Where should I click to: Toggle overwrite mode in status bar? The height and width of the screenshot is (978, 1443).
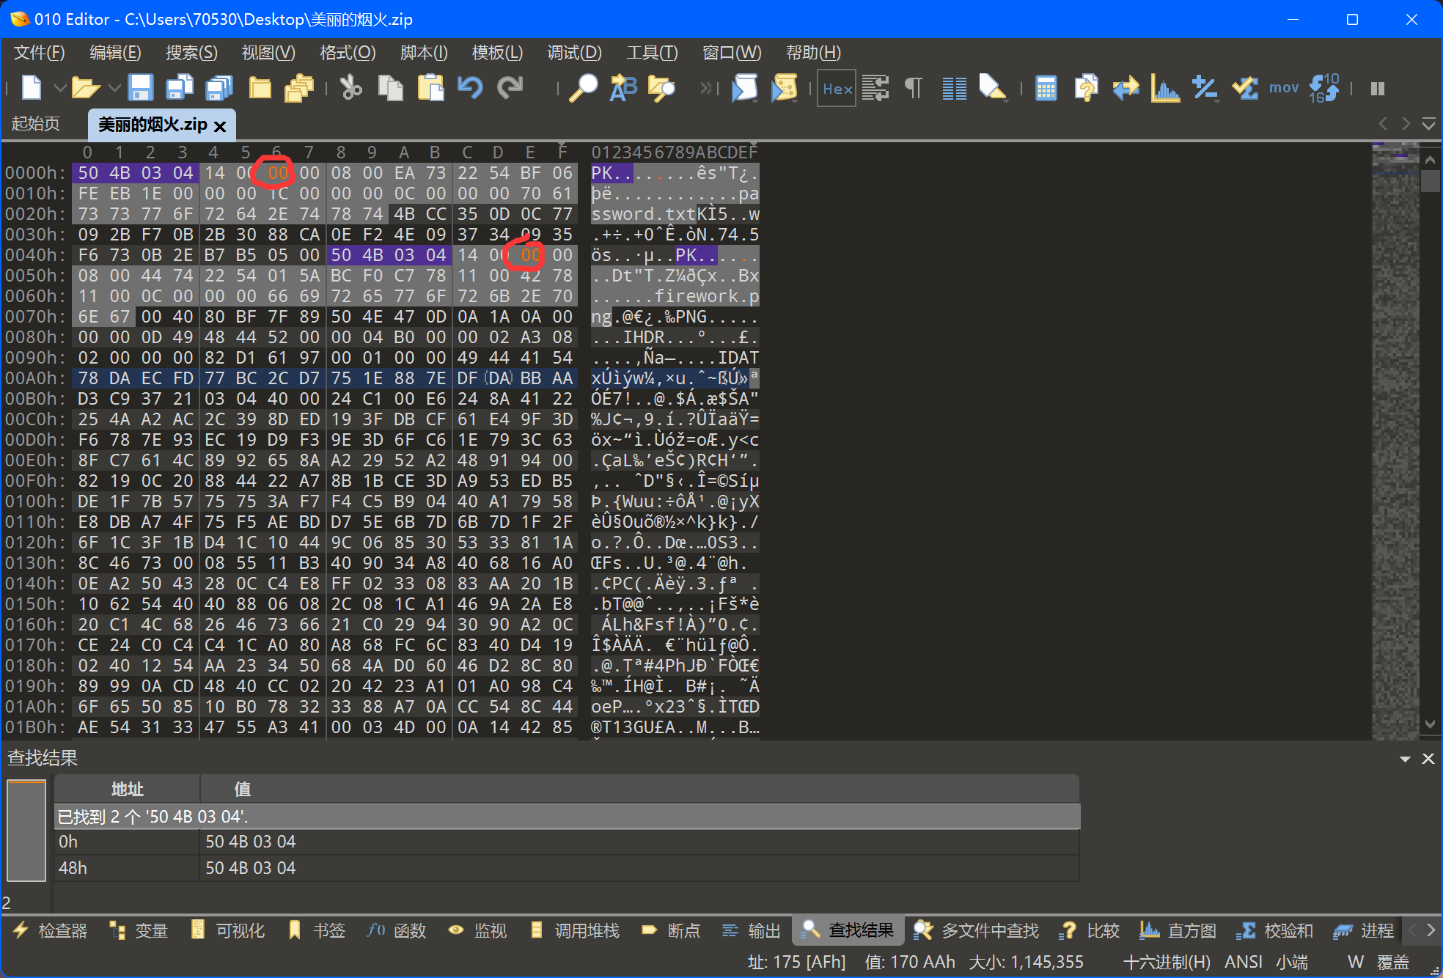1392,962
